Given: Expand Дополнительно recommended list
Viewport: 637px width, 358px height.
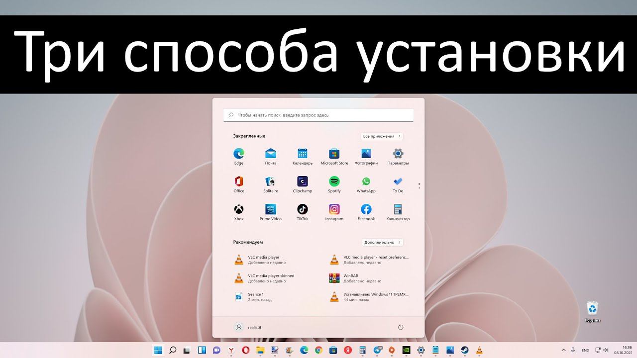Looking at the screenshot, I should point(382,242).
